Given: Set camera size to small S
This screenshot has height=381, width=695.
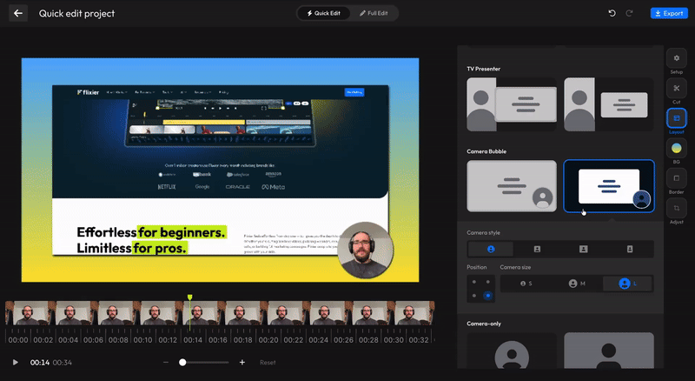Looking at the screenshot, I should point(525,284).
